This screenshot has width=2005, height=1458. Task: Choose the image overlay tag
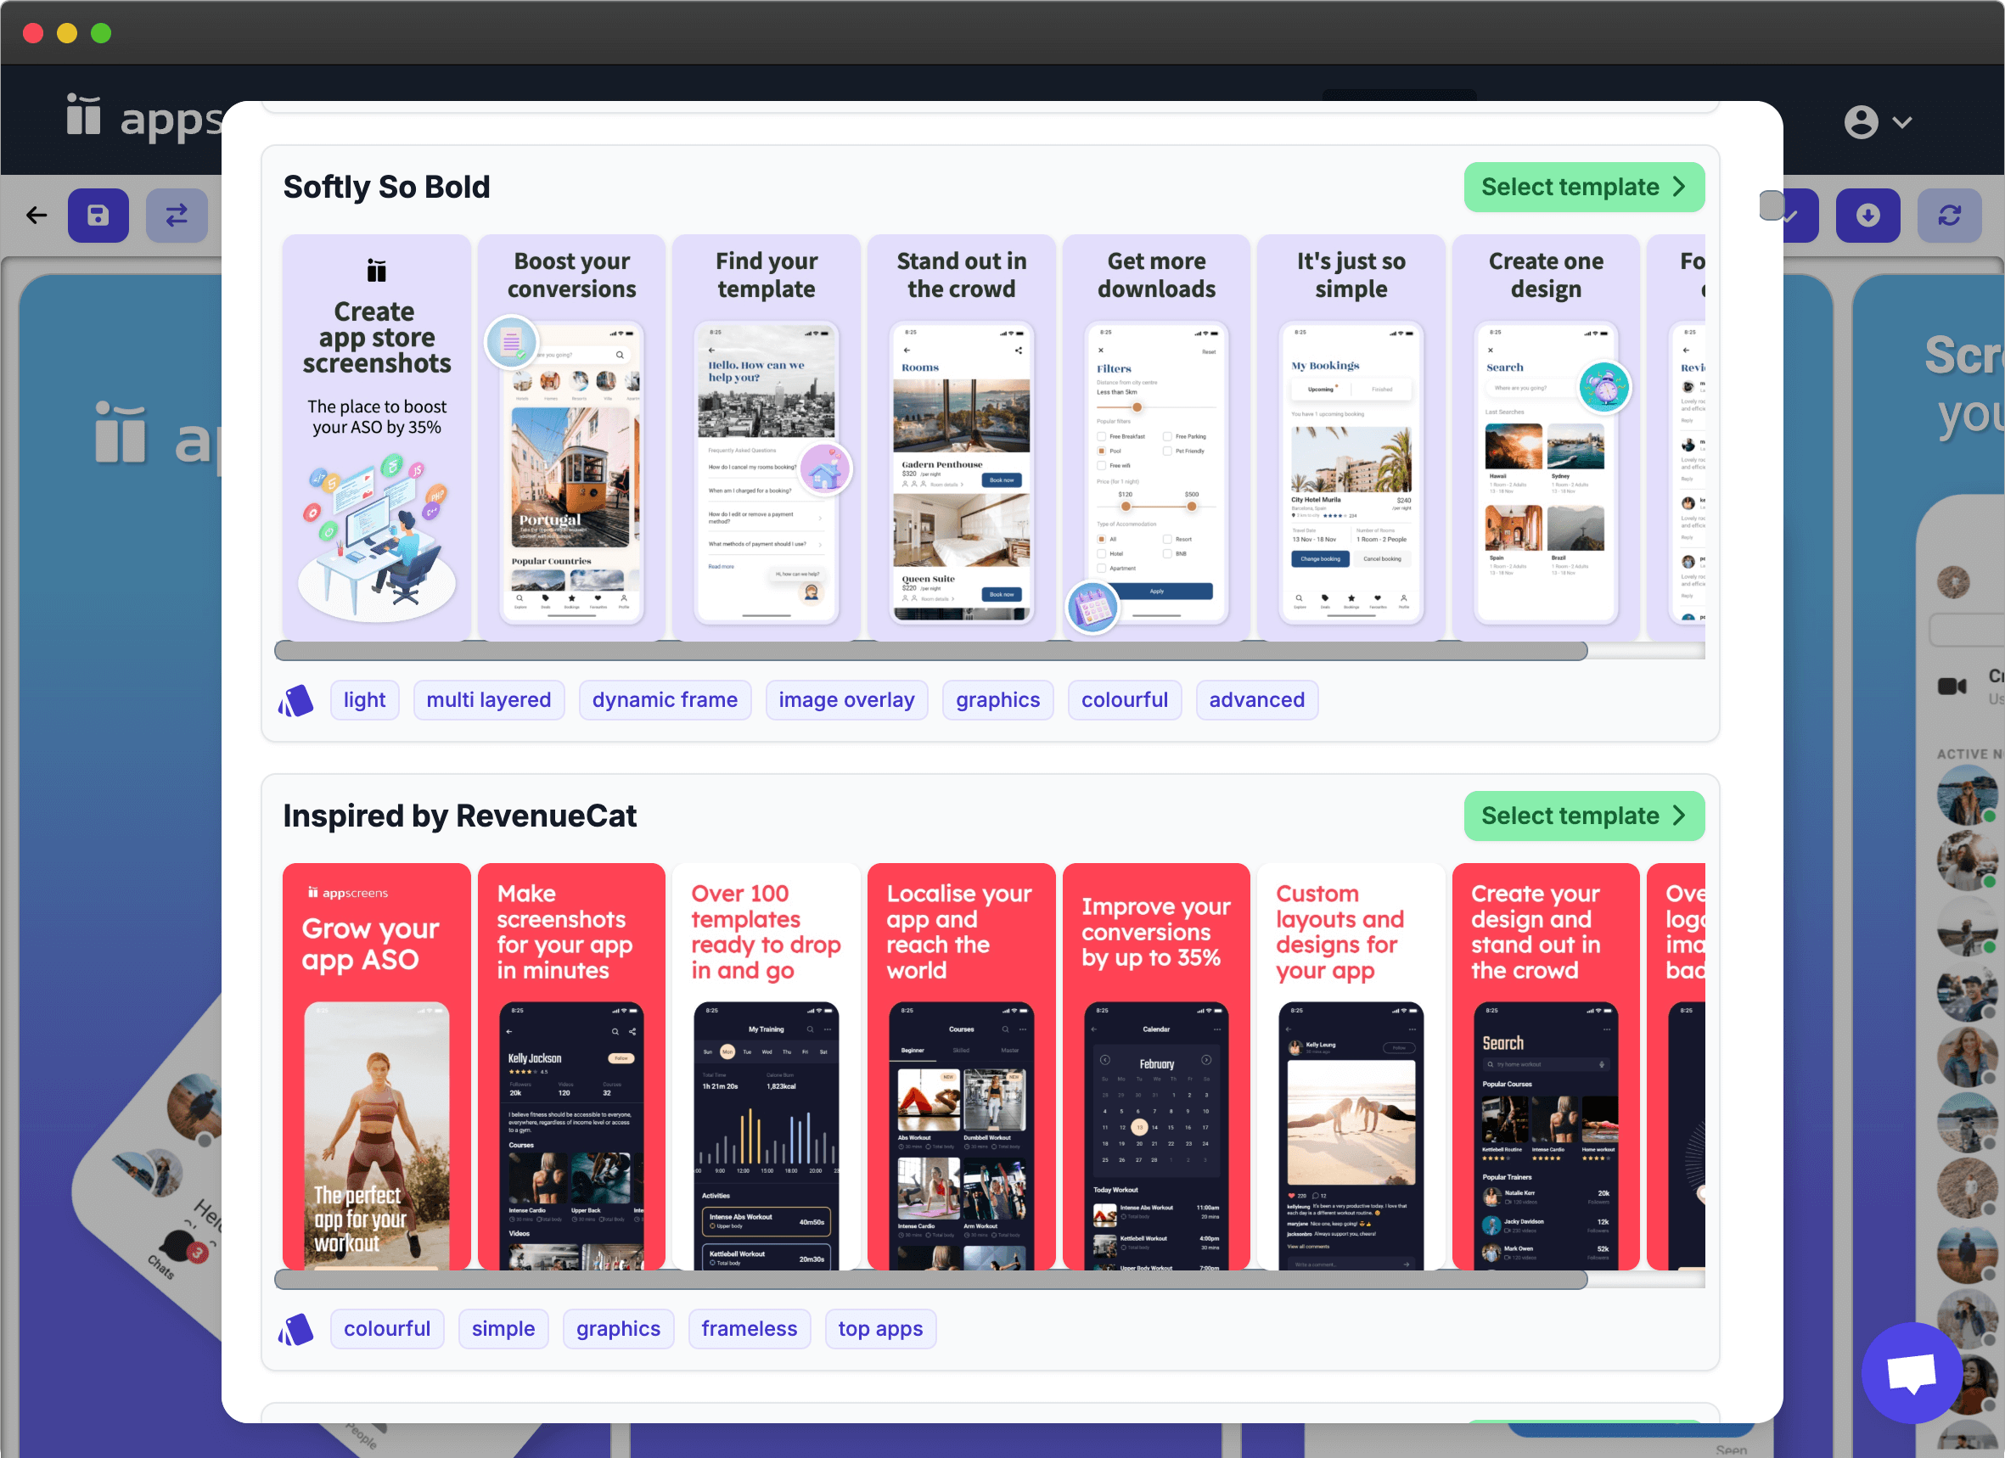point(846,700)
